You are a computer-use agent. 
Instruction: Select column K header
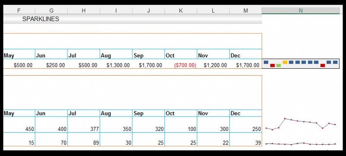181,10
